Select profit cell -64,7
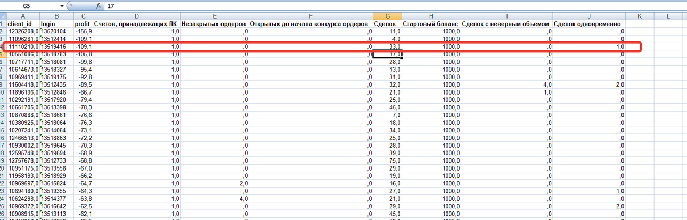 coord(83,183)
